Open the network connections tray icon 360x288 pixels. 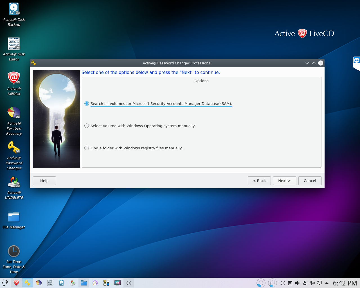pyautogui.click(x=319, y=283)
